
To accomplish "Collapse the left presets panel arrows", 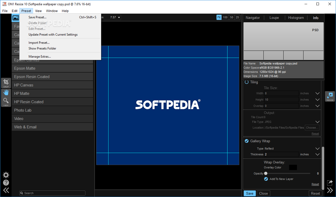I will [x=6, y=190].
